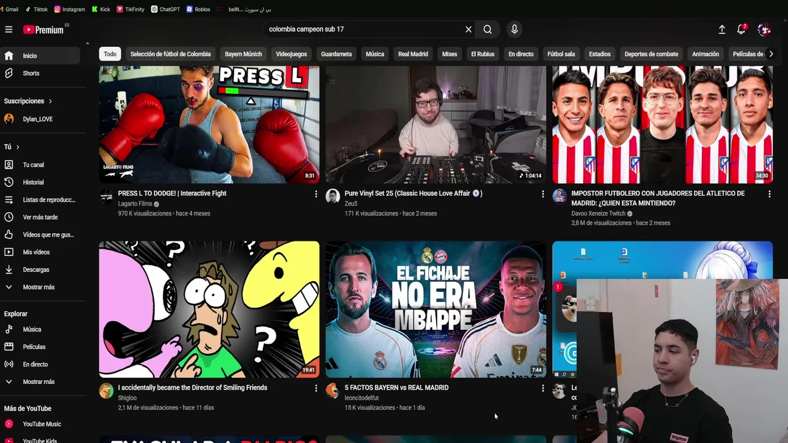
Task: Select the Deportes de combate chip
Action: (651, 54)
